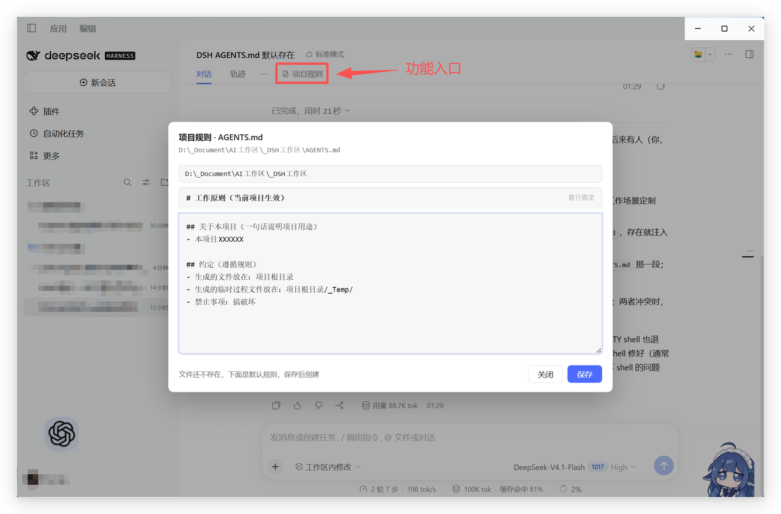Open the conversation from 14 hours ago
The height and width of the screenshot is (514, 781).
click(x=98, y=287)
